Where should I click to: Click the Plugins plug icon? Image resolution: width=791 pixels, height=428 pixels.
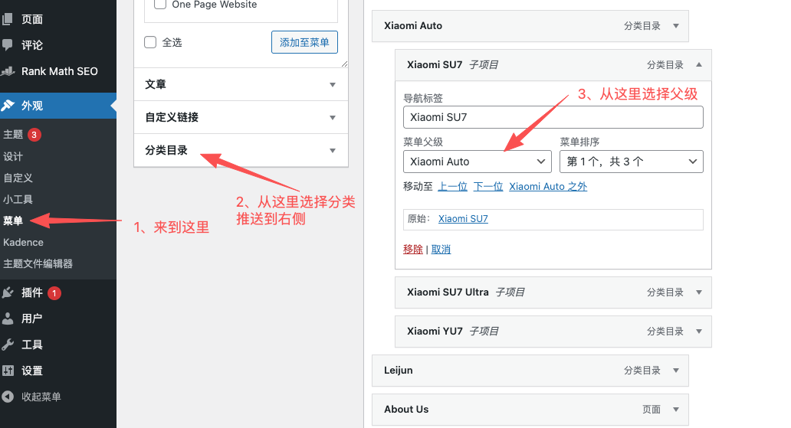(8, 292)
